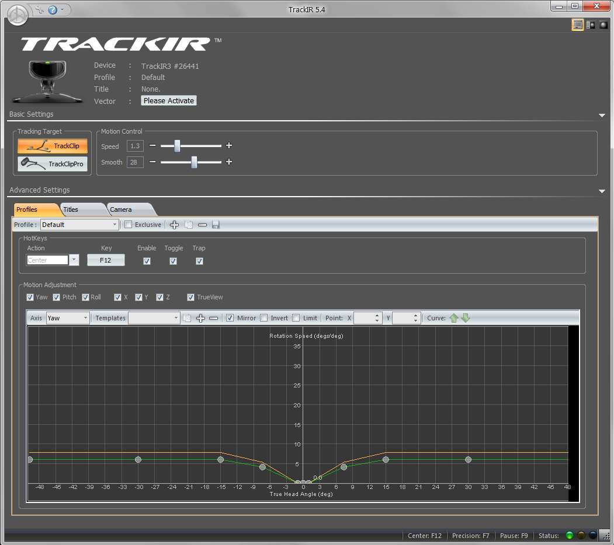This screenshot has width=614, height=545.
Task: Click the Please Activate button
Action: point(168,100)
